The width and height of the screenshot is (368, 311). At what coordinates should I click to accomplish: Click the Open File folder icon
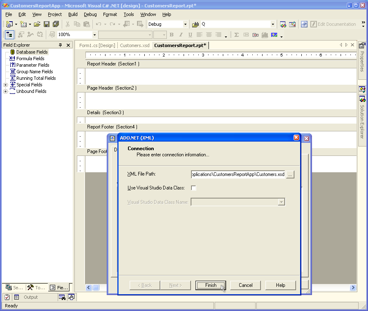37,24
